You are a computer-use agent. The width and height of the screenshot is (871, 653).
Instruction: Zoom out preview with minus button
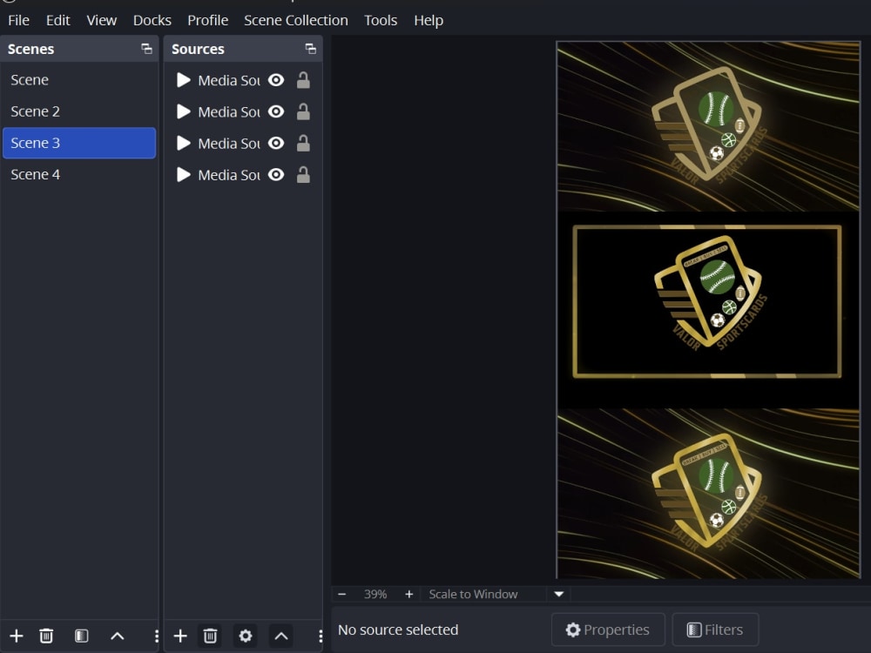(342, 594)
